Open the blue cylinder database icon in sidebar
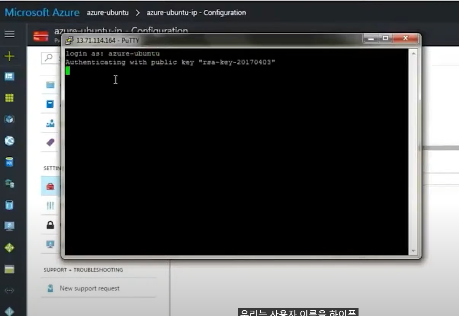Image resolution: width=459 pixels, height=316 pixels. coord(10,205)
